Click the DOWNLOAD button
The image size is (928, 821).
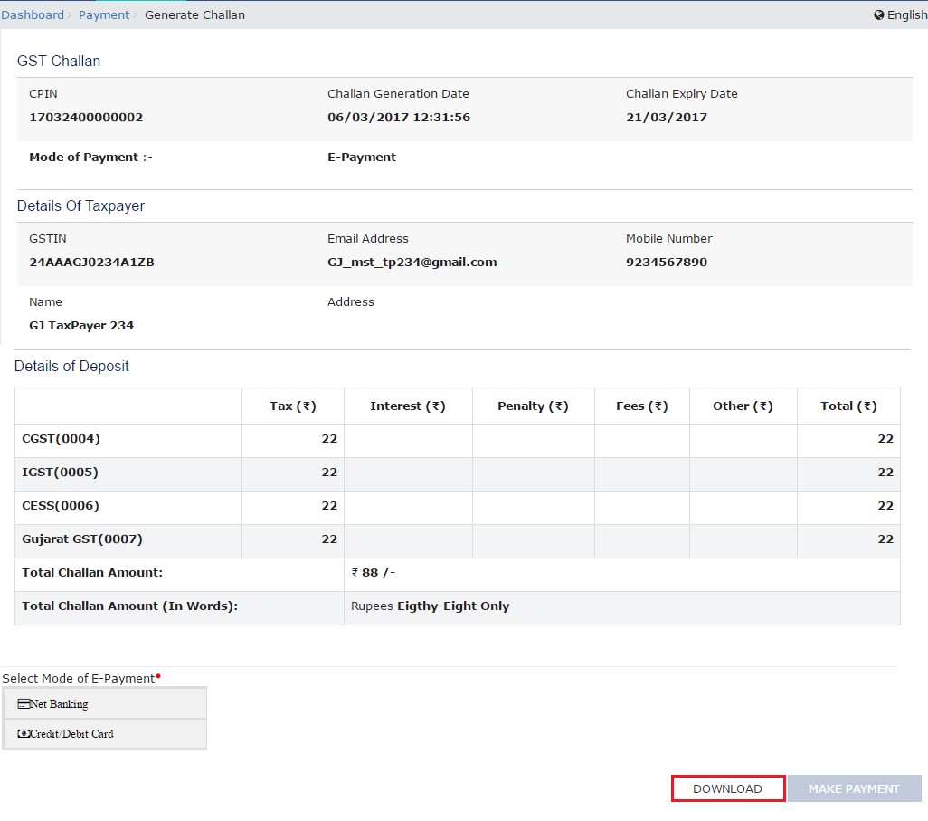click(x=727, y=788)
